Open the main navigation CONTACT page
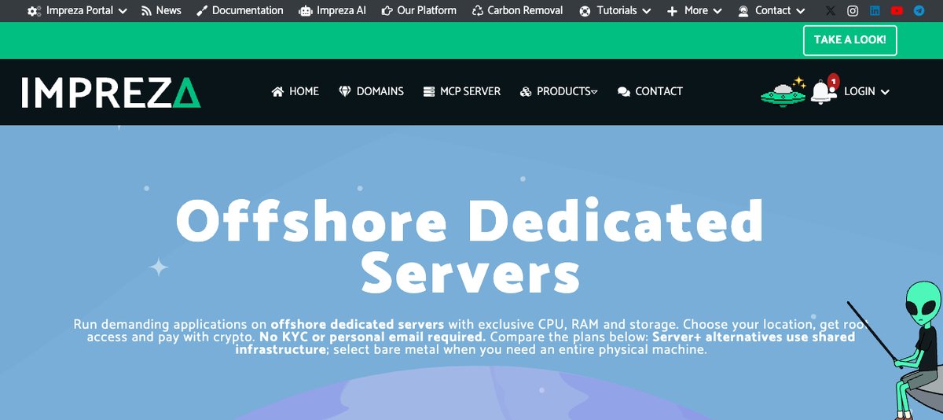 tap(659, 91)
